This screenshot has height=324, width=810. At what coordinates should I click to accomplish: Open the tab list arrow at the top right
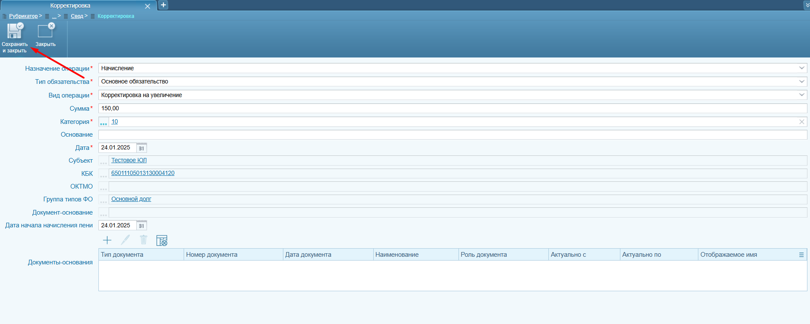click(806, 5)
